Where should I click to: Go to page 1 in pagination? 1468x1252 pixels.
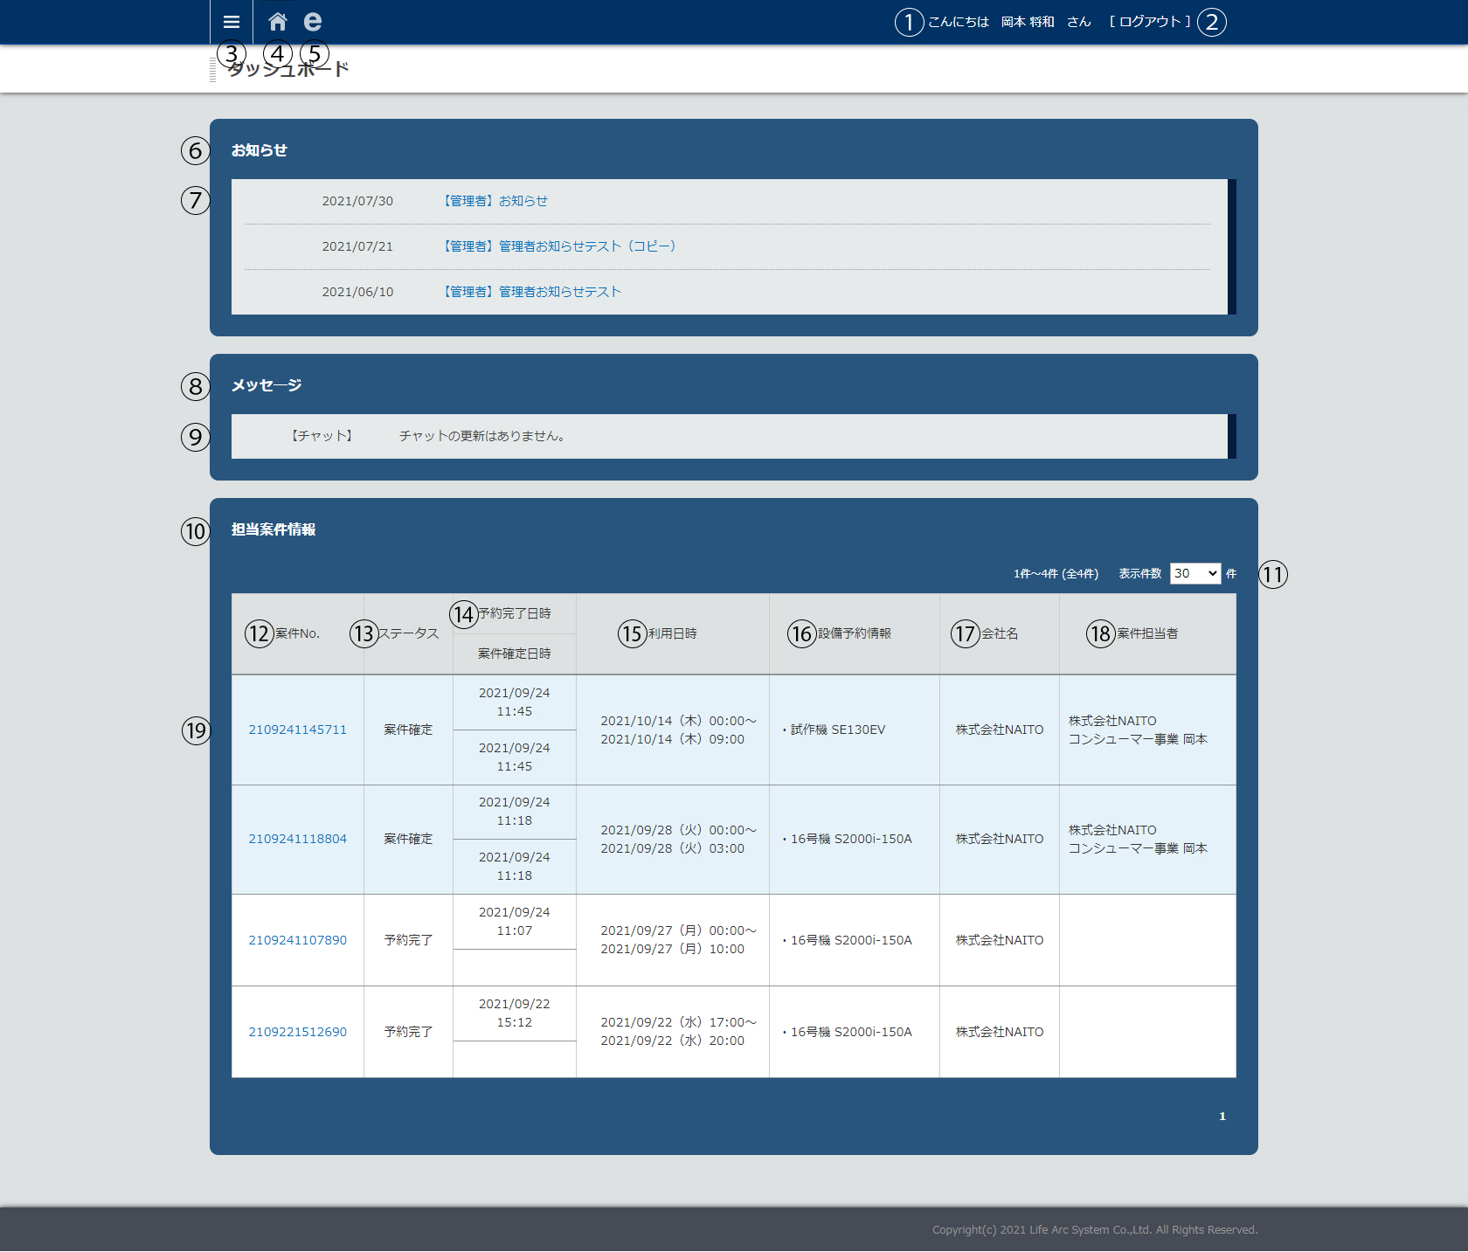tap(1222, 1117)
